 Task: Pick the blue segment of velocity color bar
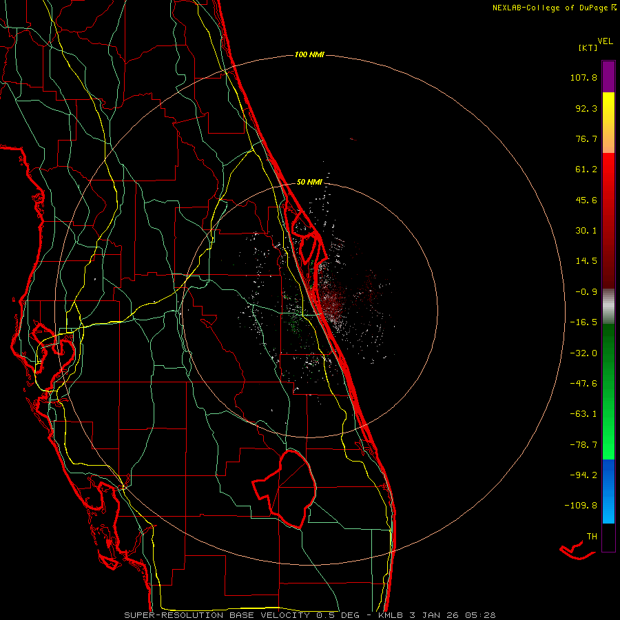coord(608,491)
